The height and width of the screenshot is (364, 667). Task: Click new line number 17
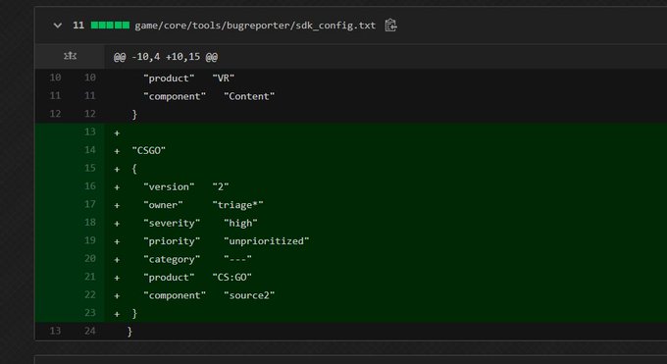coord(90,204)
